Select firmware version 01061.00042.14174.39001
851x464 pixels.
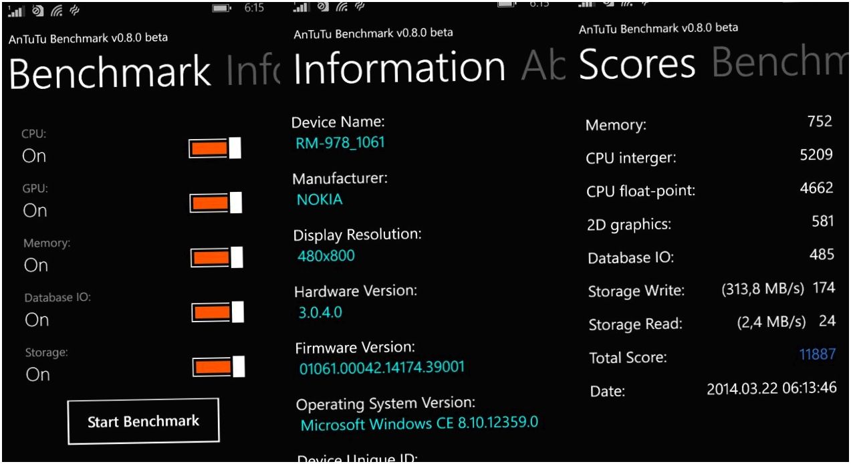382,368
